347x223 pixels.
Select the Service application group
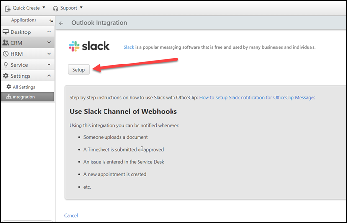28,65
